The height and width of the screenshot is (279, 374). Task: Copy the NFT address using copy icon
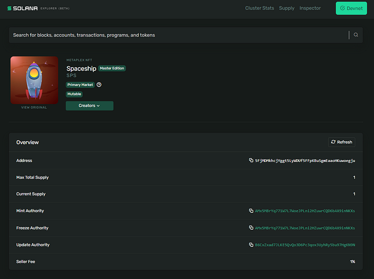pos(251,160)
